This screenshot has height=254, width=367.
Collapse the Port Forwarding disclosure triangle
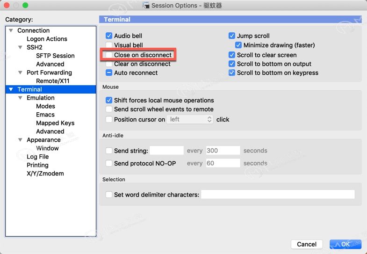point(21,73)
